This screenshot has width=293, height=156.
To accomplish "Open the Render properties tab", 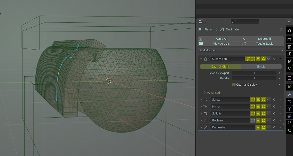I will tap(289, 39).
